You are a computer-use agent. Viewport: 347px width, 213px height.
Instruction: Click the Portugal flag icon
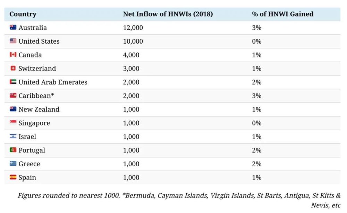click(x=13, y=150)
